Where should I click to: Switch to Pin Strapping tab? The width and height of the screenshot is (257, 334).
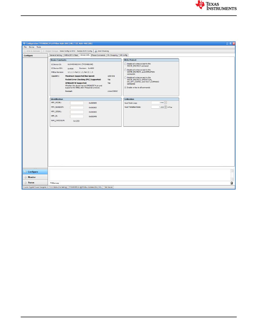113,55
